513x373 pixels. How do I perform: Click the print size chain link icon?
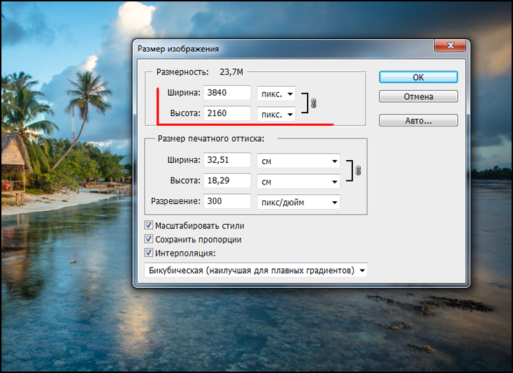tap(358, 170)
